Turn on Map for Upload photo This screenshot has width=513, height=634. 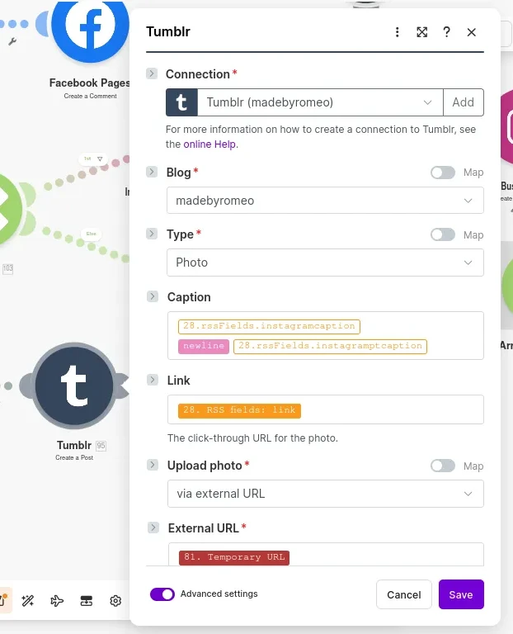tap(443, 466)
